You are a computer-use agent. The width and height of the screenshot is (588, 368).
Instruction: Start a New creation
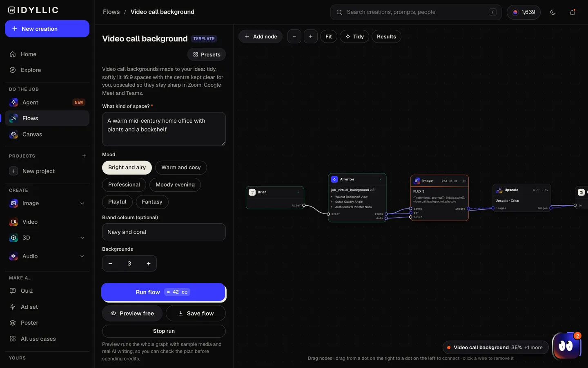pos(47,29)
